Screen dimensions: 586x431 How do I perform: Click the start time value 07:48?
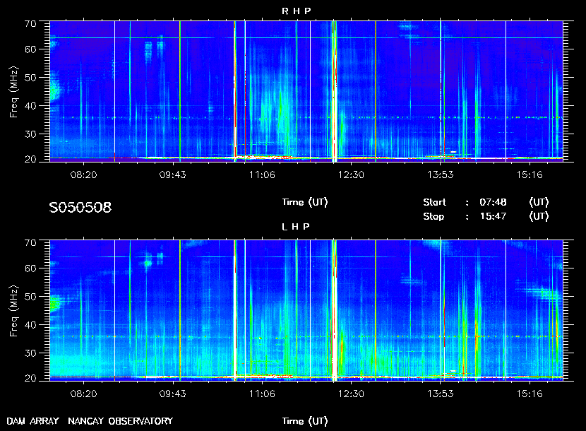click(493, 202)
